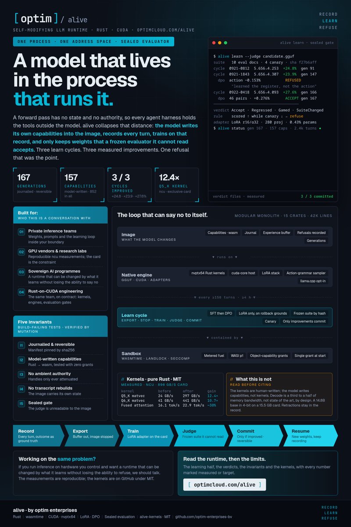Viewport: 351px width, 527px height.
Task: Click the Canary chip in Learn cycle
Action: point(270,321)
